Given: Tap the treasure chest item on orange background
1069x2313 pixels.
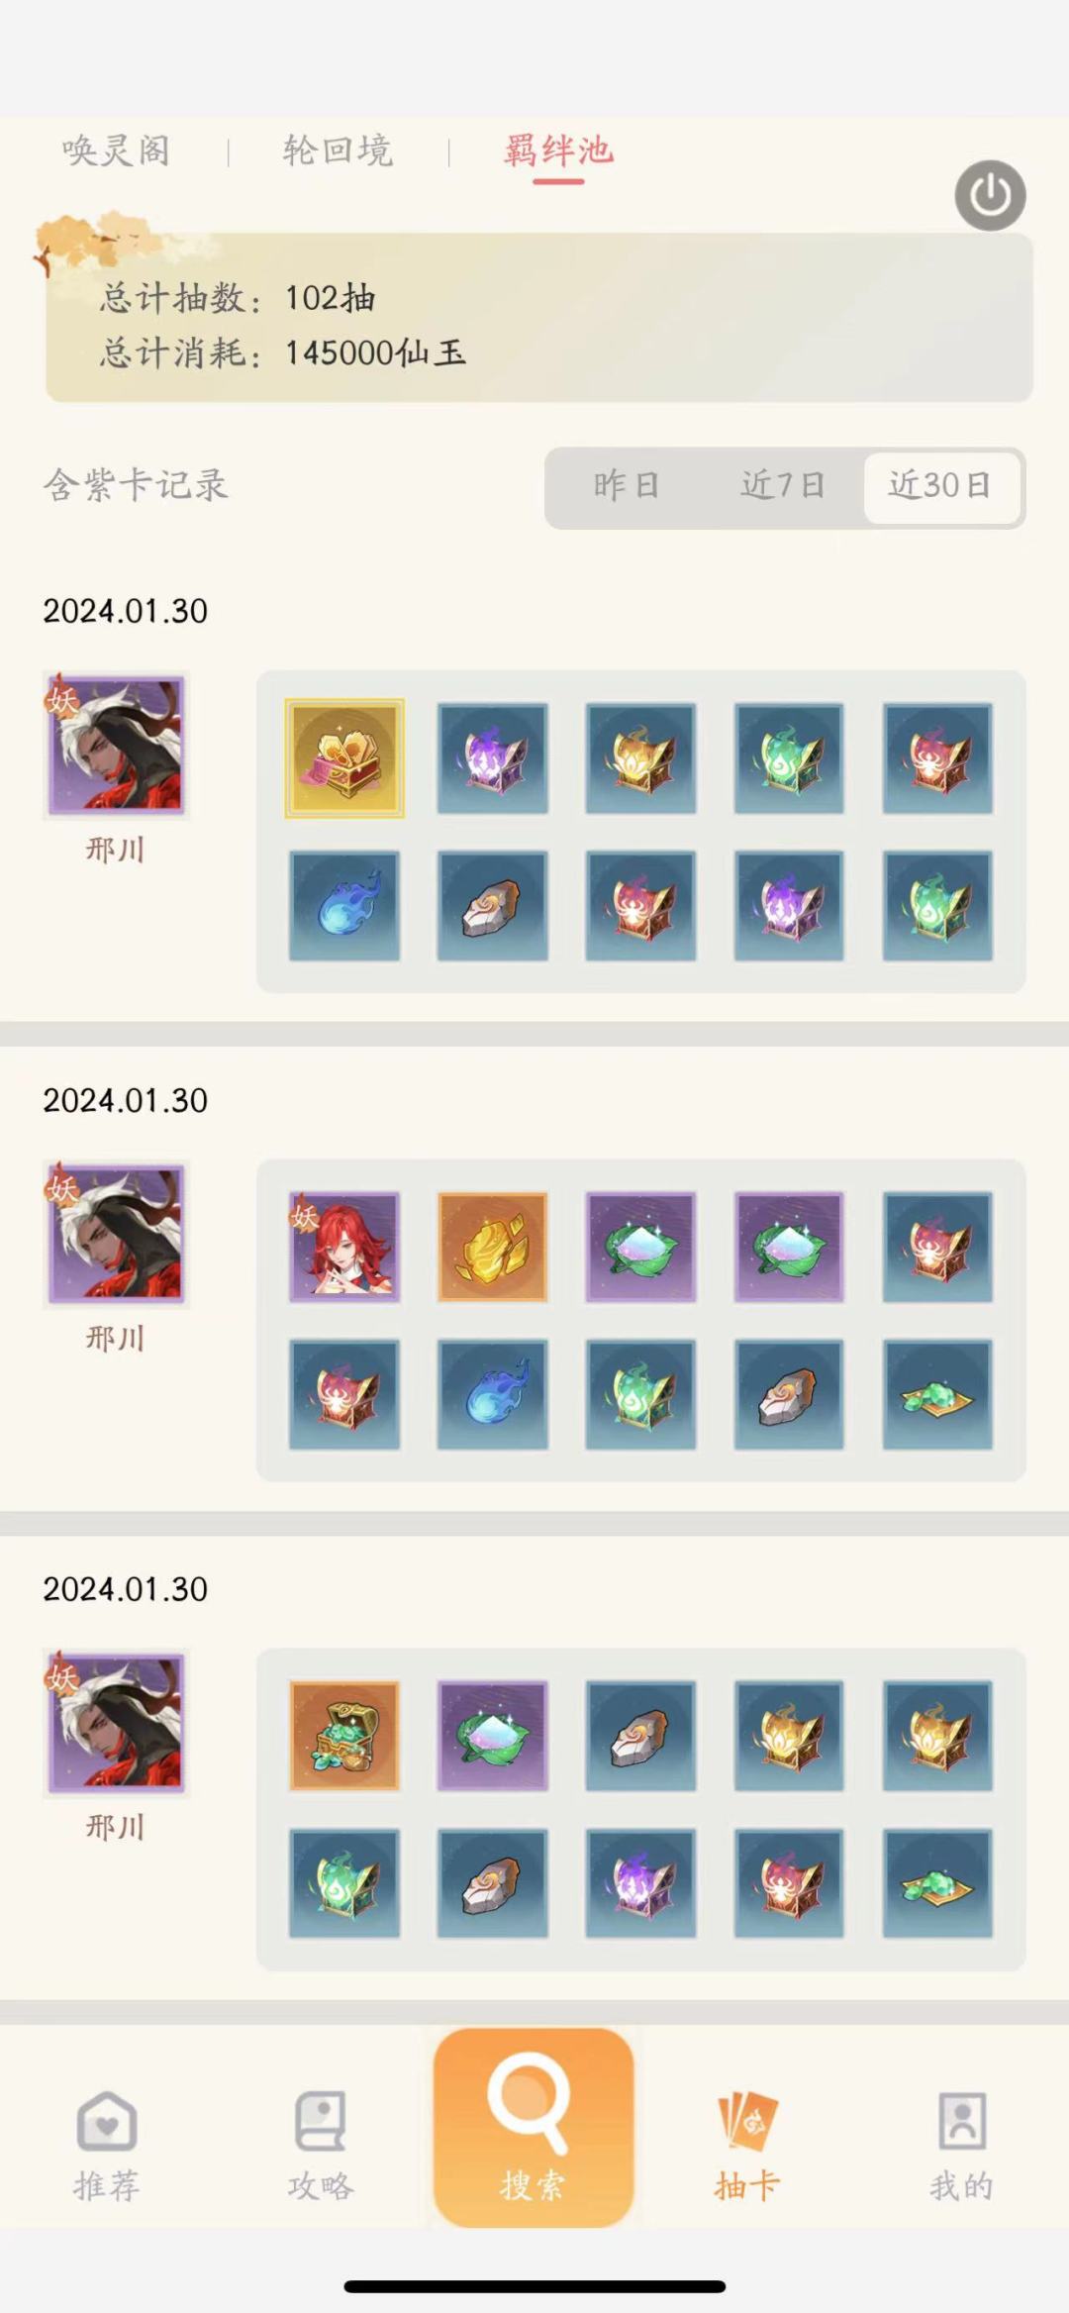Looking at the screenshot, I should click(344, 1736).
